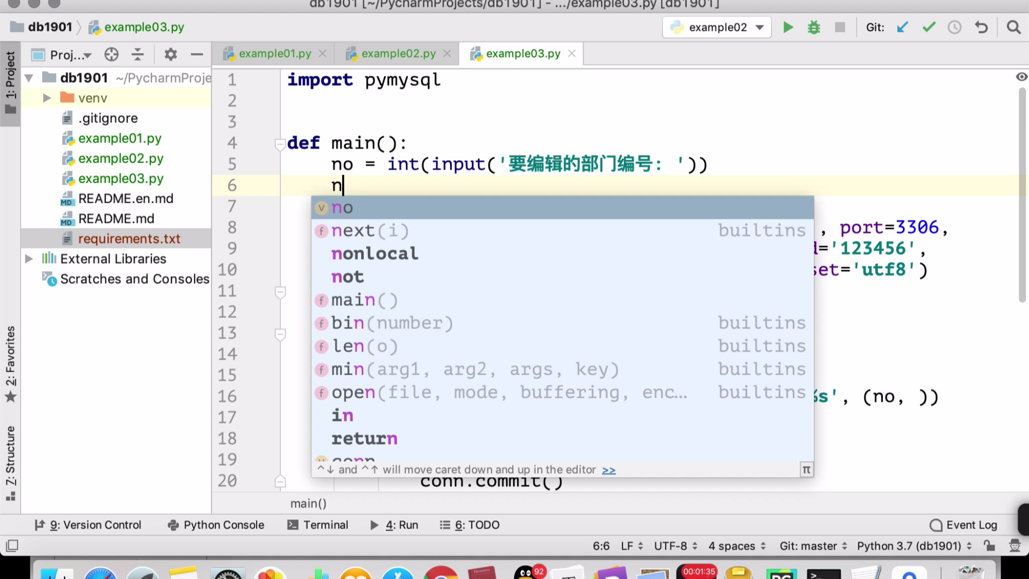Toggle the editor inspection eye icon
Image resolution: width=1029 pixels, height=579 pixels.
(1021, 77)
